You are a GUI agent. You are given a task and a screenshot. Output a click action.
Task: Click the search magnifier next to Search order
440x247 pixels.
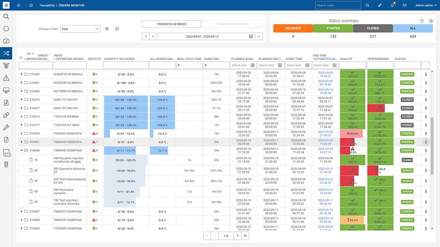pyautogui.click(x=367, y=5)
